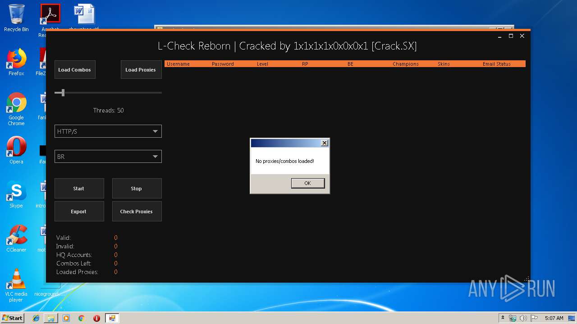
Task: Open the Recycle Bin desktop icon
Action: point(16,18)
